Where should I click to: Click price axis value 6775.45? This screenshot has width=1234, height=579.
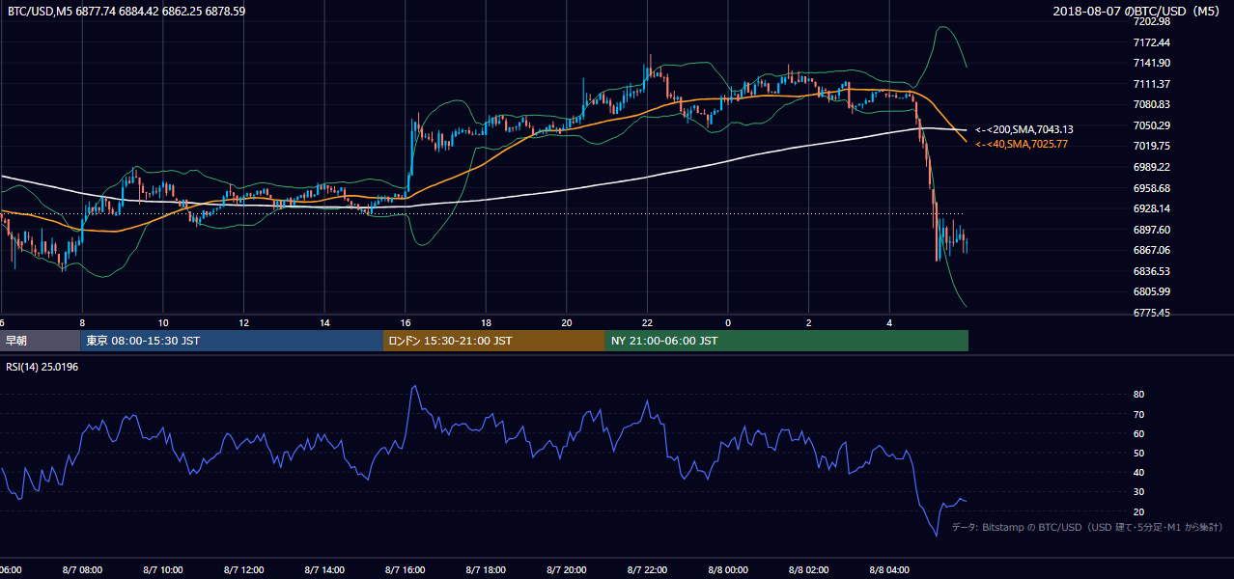(1151, 313)
